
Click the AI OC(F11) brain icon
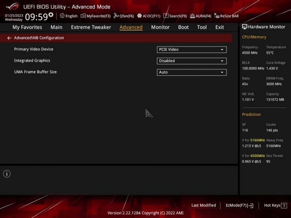pos(139,16)
